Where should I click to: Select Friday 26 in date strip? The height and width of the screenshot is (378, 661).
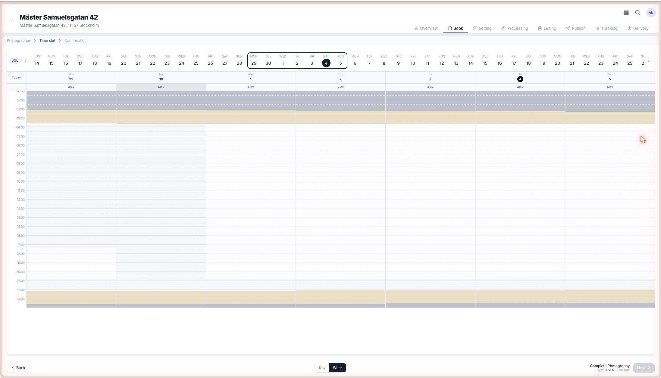point(210,60)
